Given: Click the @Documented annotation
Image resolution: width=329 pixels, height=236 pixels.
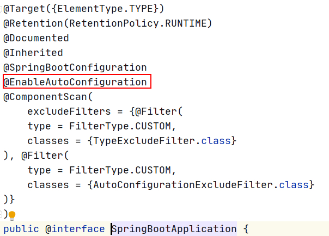Looking at the screenshot, I should 36,39.
